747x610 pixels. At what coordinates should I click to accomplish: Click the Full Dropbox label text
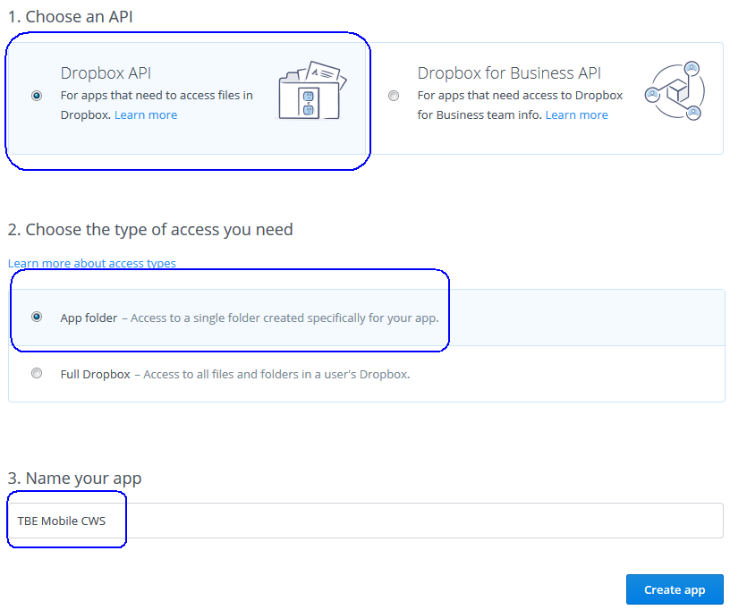point(96,374)
